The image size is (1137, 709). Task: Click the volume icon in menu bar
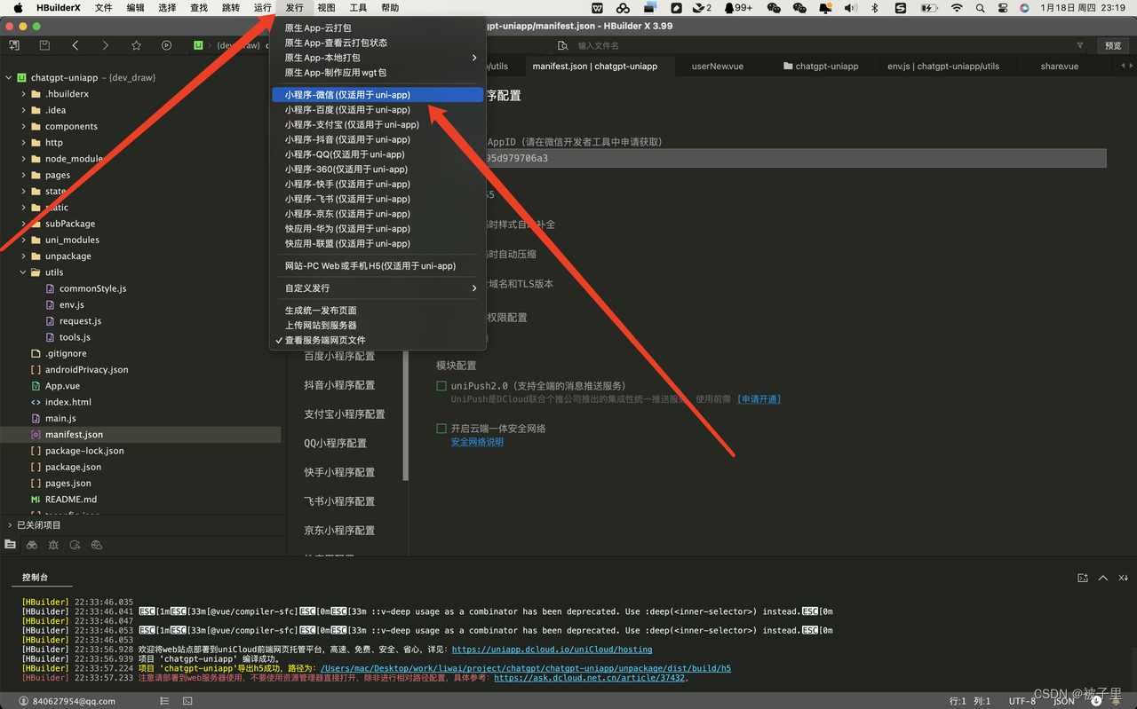point(850,7)
